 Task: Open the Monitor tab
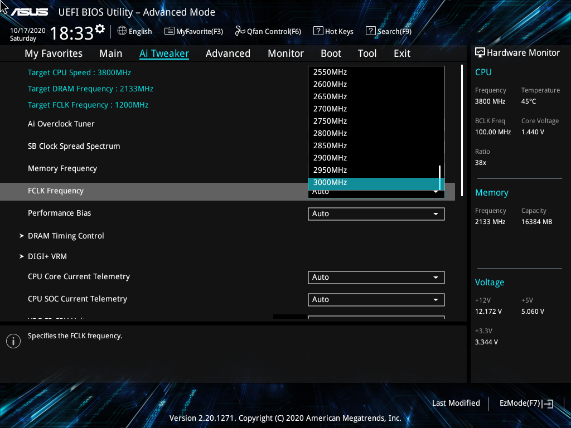(x=285, y=53)
